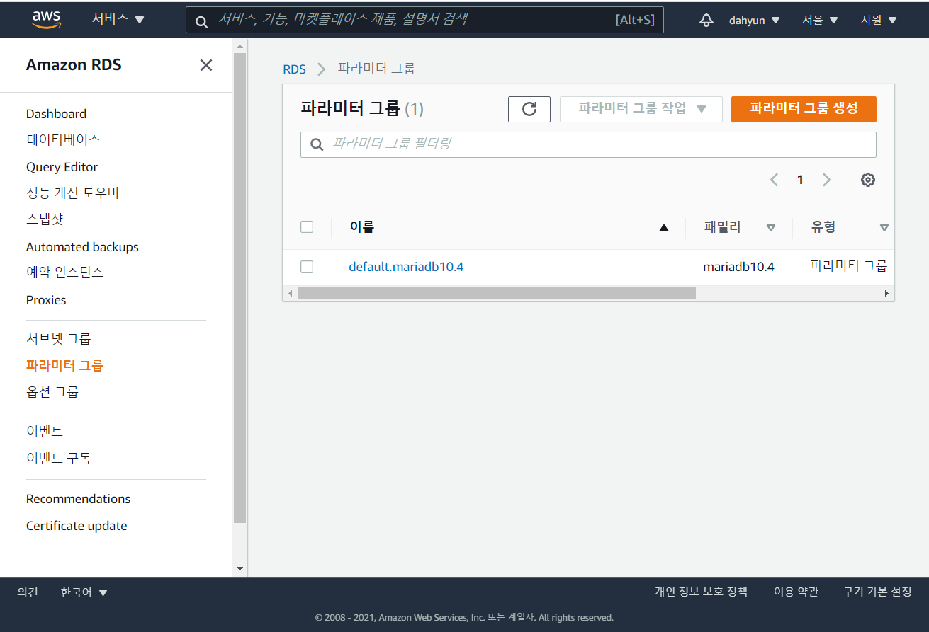The height and width of the screenshot is (632, 929).
Task: Click sidebar scrollbar up arrow
Action: coord(240,47)
